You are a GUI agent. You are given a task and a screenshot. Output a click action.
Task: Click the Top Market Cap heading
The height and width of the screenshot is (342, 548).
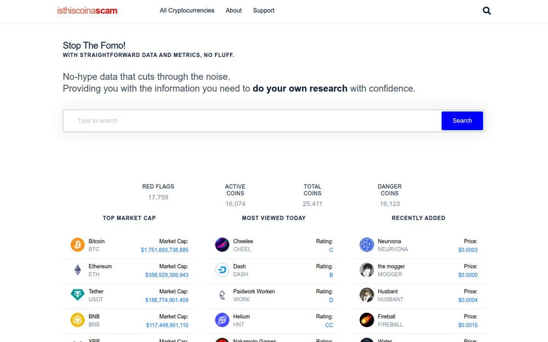coord(129,218)
